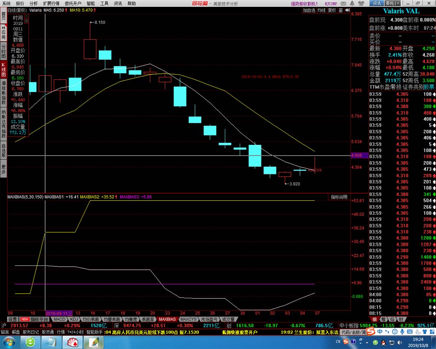The height and width of the screenshot is (349, 436).
Task: Select the 细 tab under trade list
Action: (x=375, y=319)
